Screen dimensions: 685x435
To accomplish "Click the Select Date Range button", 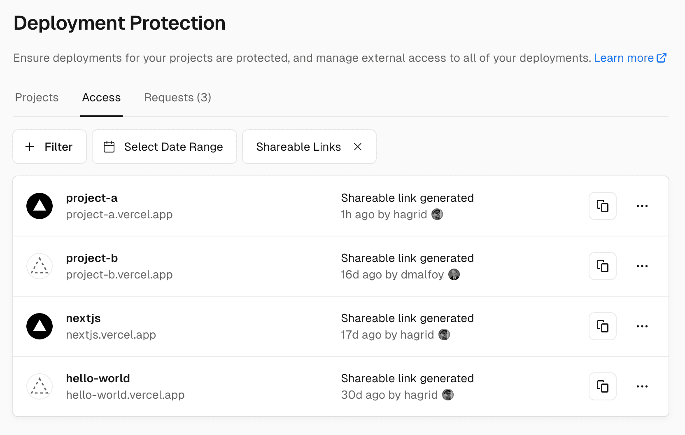I will point(164,147).
